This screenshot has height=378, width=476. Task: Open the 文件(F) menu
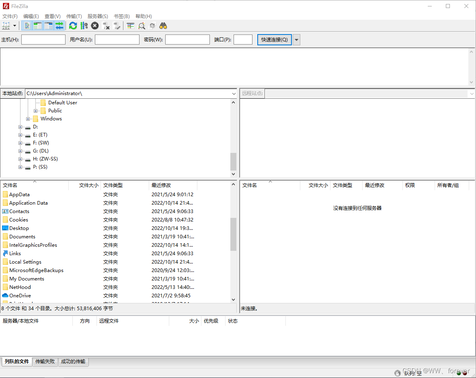pos(10,16)
